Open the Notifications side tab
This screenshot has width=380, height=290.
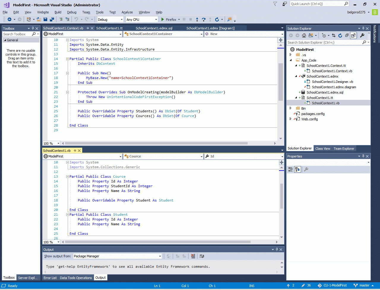(375, 34)
